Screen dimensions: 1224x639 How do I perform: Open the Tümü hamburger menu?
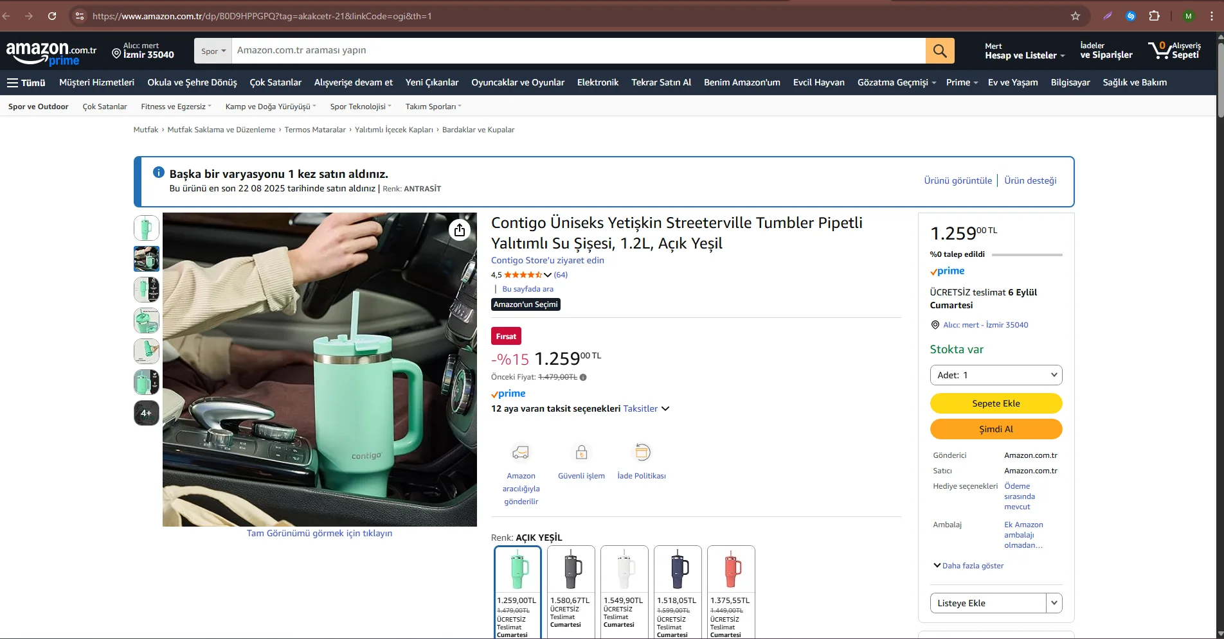(x=26, y=83)
